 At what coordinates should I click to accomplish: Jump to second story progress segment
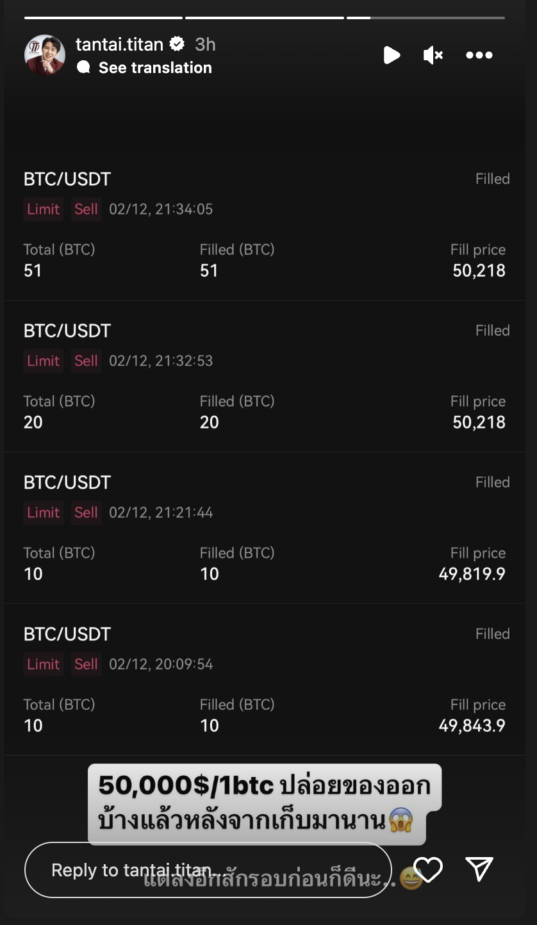pos(264,18)
